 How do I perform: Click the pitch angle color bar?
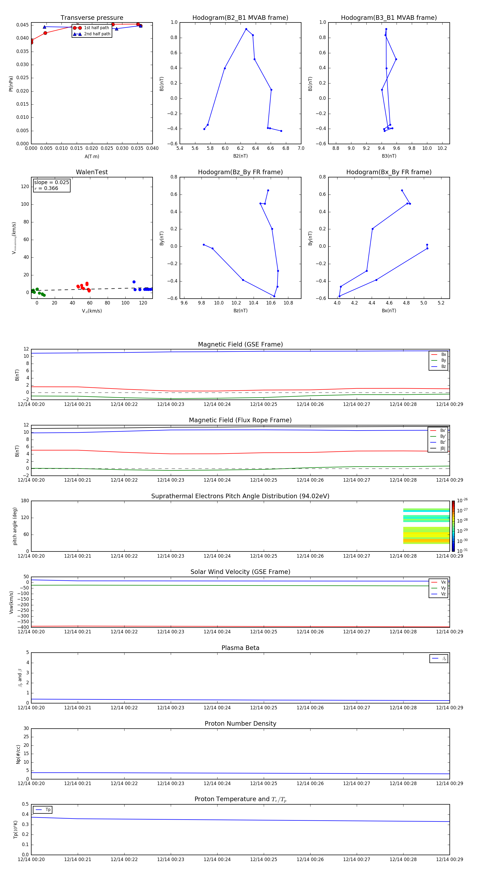coord(453,526)
